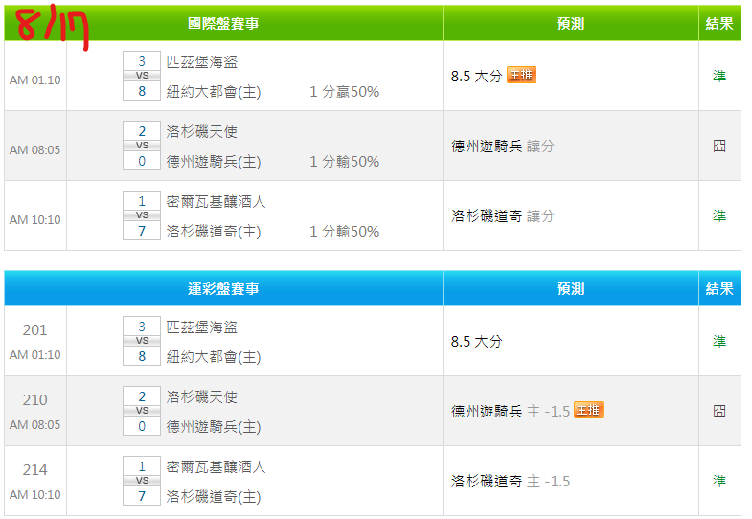
Task: Click the 主推 badge beside 德州遊騎兵 主 -1.5
Action: tap(588, 410)
